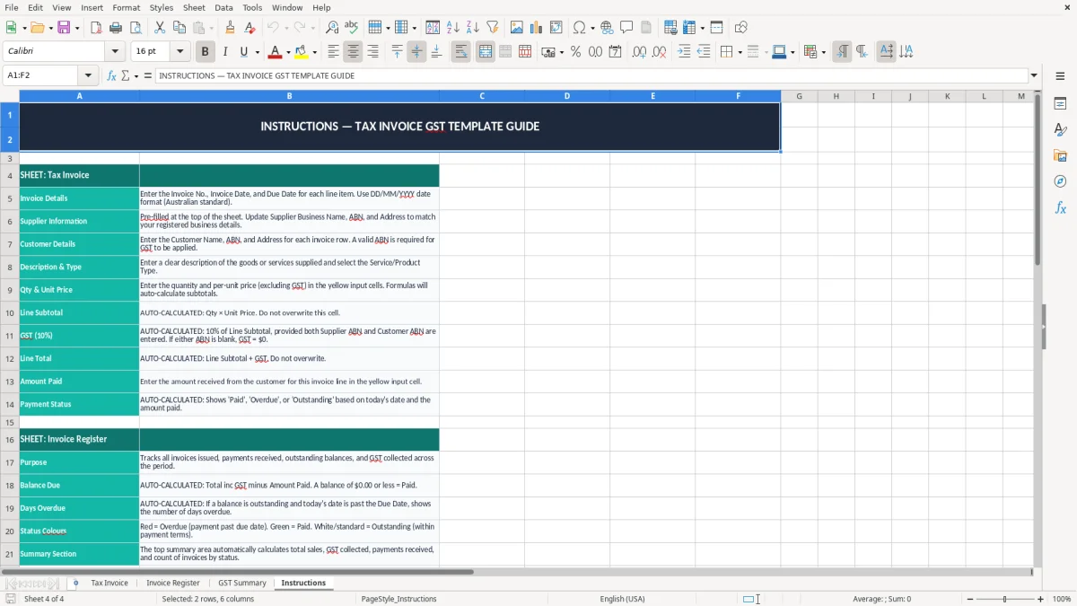
Task: Apply the Font Color red swatch
Action: [x=276, y=52]
